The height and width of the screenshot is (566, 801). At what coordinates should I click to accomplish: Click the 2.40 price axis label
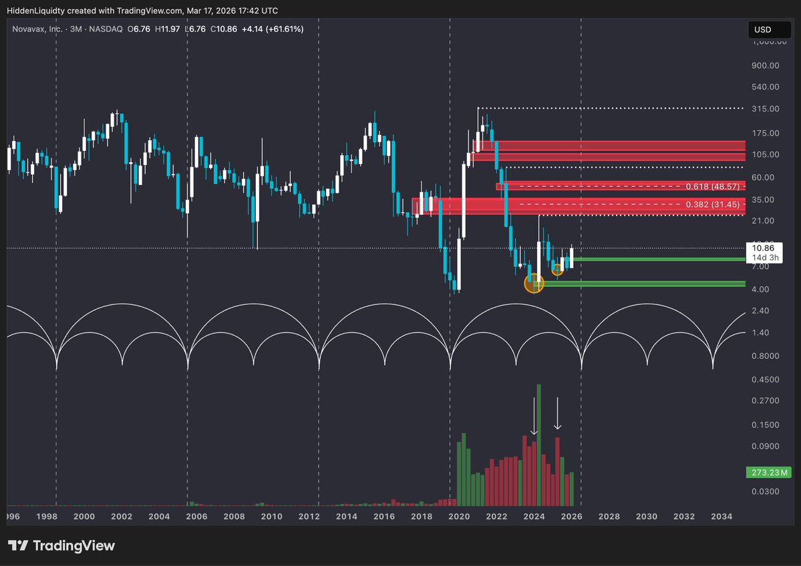(x=761, y=310)
